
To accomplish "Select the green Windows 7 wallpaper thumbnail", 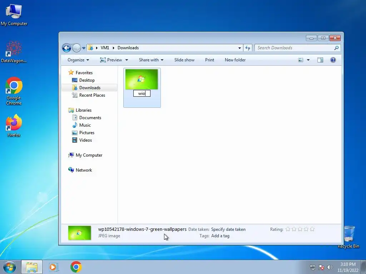I will 142,79.
